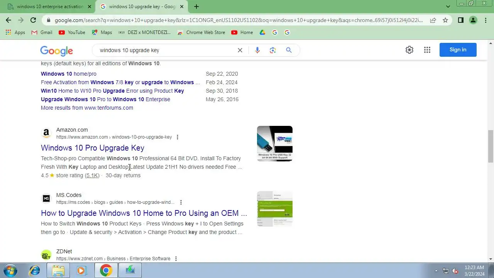Open the Windows Start menu

point(10,270)
